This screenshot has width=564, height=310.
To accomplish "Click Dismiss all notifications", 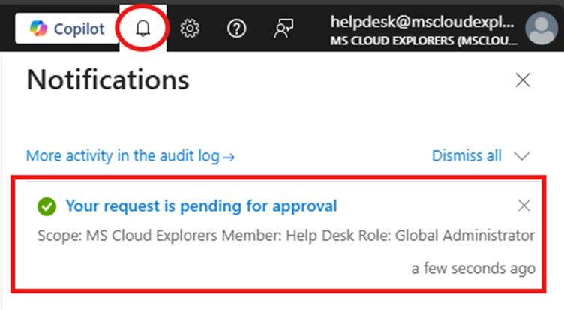I will 466,156.
